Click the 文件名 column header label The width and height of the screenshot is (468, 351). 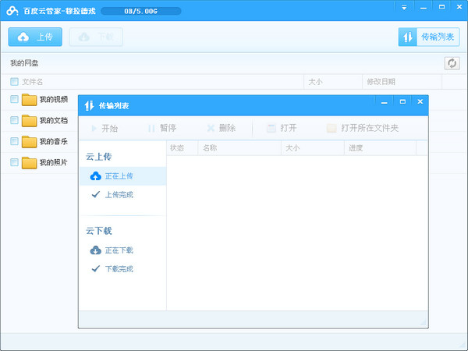(x=32, y=82)
